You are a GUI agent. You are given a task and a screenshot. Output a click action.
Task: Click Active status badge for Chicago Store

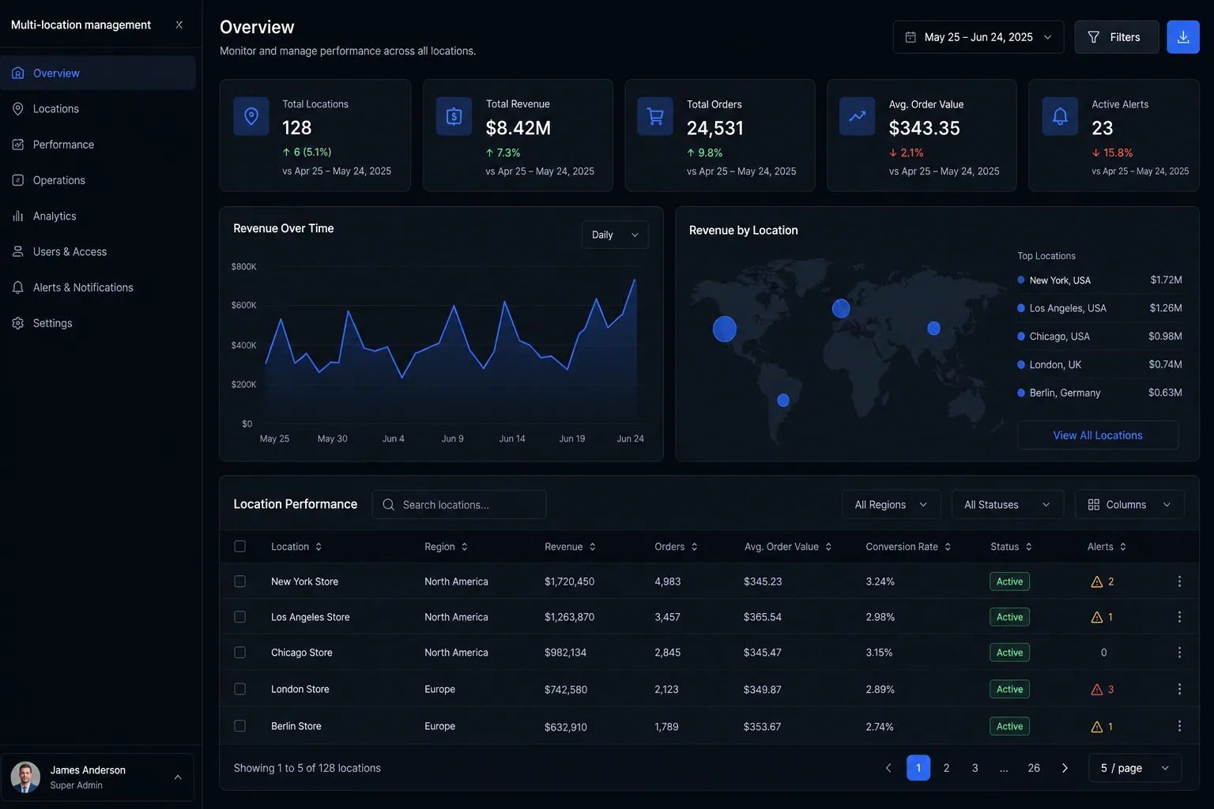coord(1009,653)
